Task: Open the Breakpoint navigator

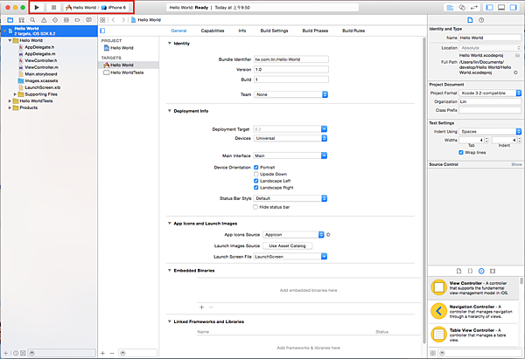Action: coord(77,20)
